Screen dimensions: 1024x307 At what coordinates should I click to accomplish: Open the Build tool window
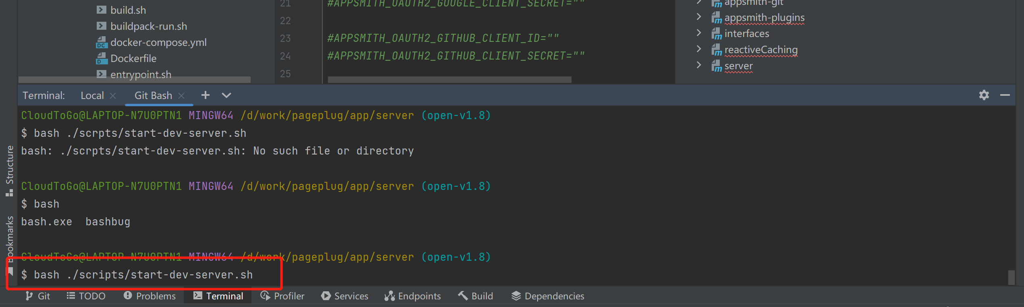coord(476,296)
